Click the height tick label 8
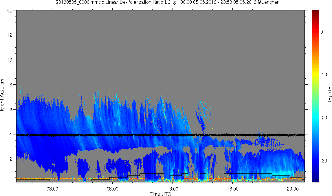 (x=11, y=85)
